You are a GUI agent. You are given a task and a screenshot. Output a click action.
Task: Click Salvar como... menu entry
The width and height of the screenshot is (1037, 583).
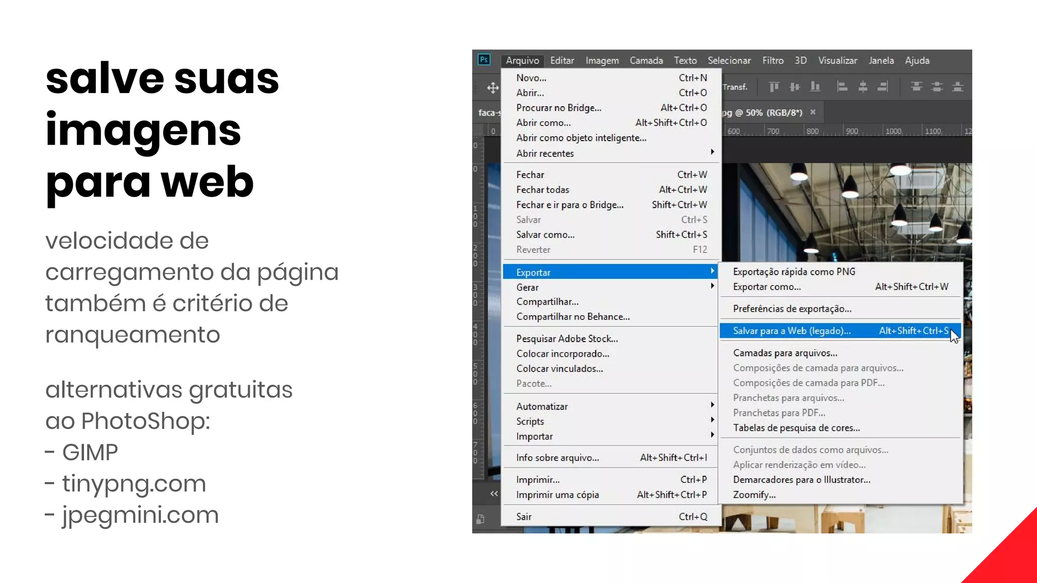(545, 234)
